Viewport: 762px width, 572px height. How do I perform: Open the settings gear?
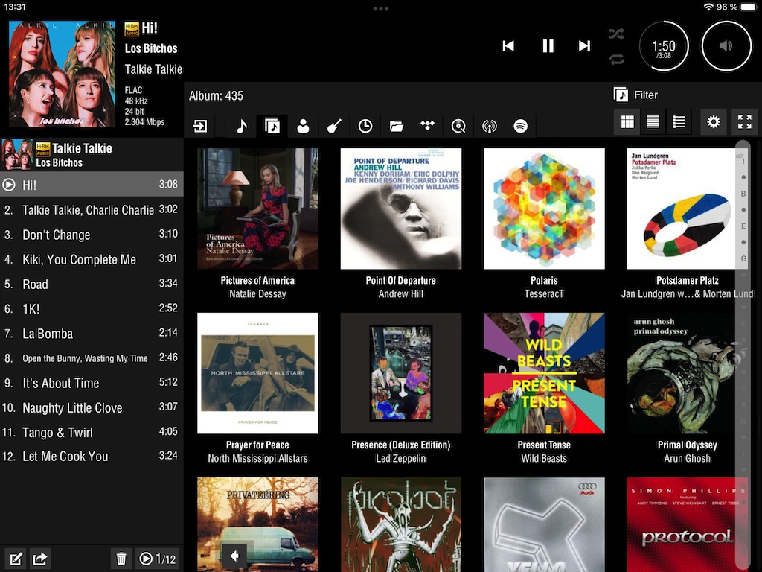(713, 121)
